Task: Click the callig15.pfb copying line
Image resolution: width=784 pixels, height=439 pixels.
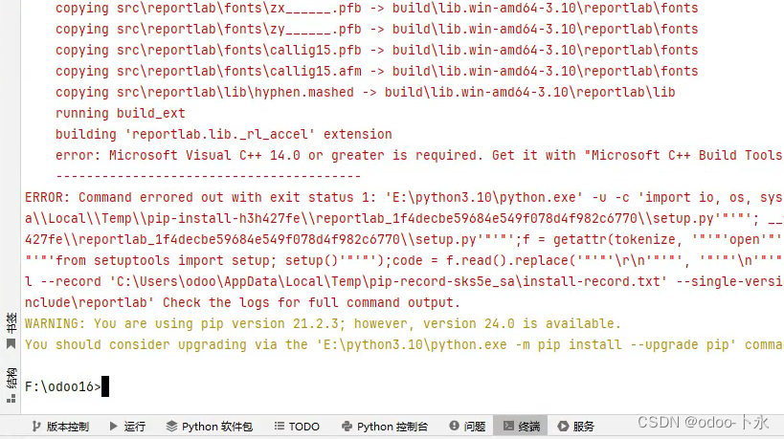Action: (x=376, y=50)
